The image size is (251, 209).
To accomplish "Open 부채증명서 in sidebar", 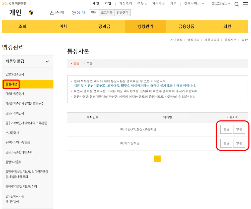I will click(12, 133).
